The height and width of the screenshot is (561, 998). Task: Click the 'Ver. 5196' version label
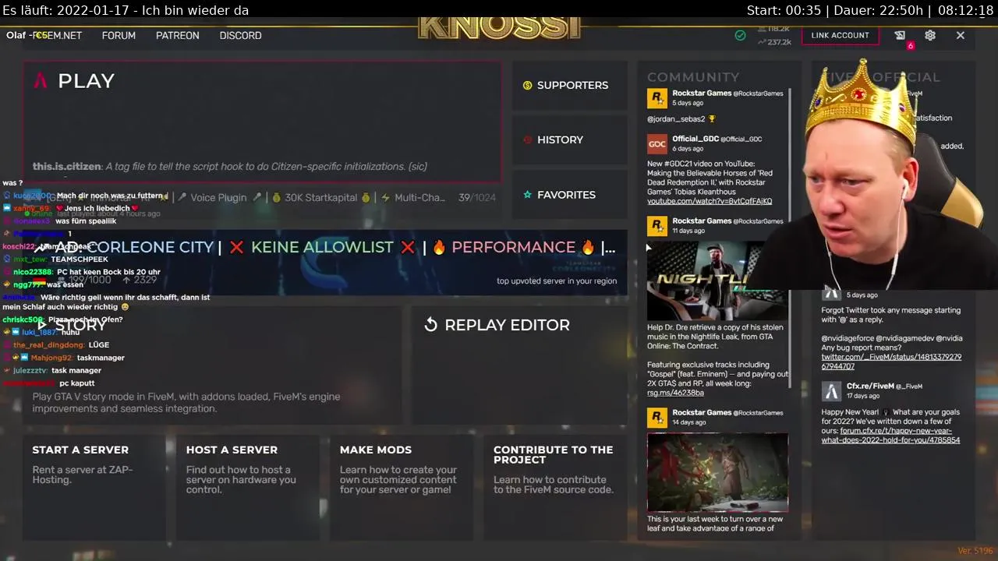(x=975, y=551)
